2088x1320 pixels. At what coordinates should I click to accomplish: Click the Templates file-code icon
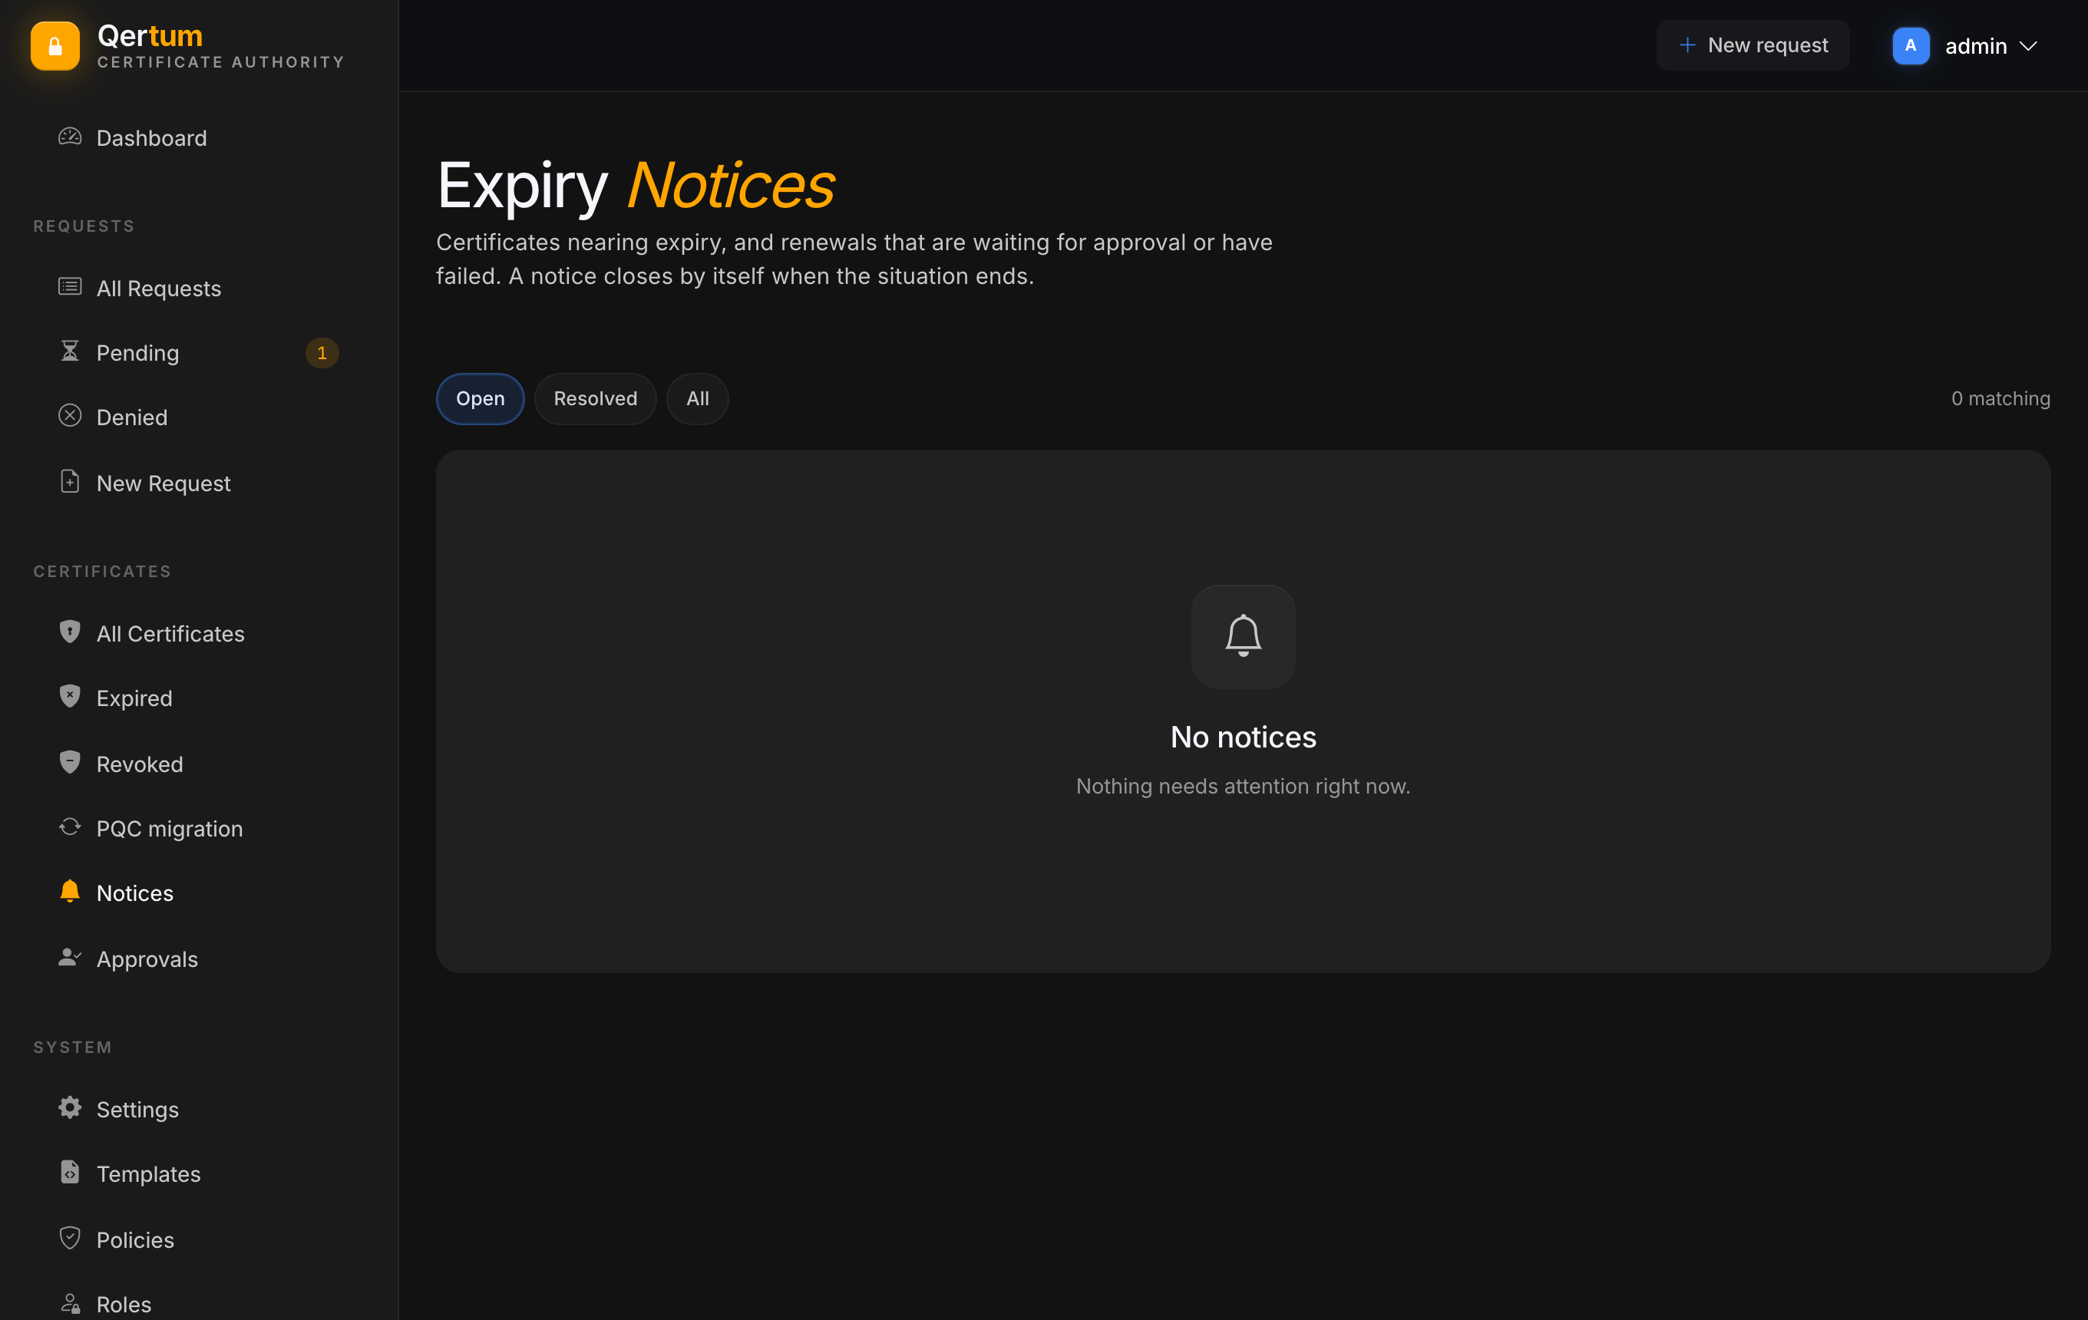coord(69,1173)
